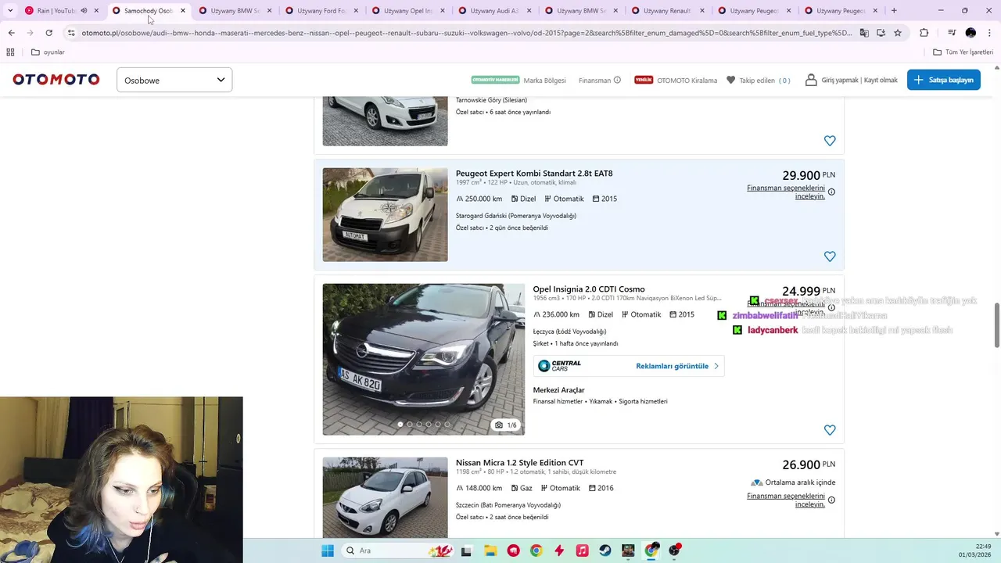Switch to the Używany Ford tab

coord(321,11)
